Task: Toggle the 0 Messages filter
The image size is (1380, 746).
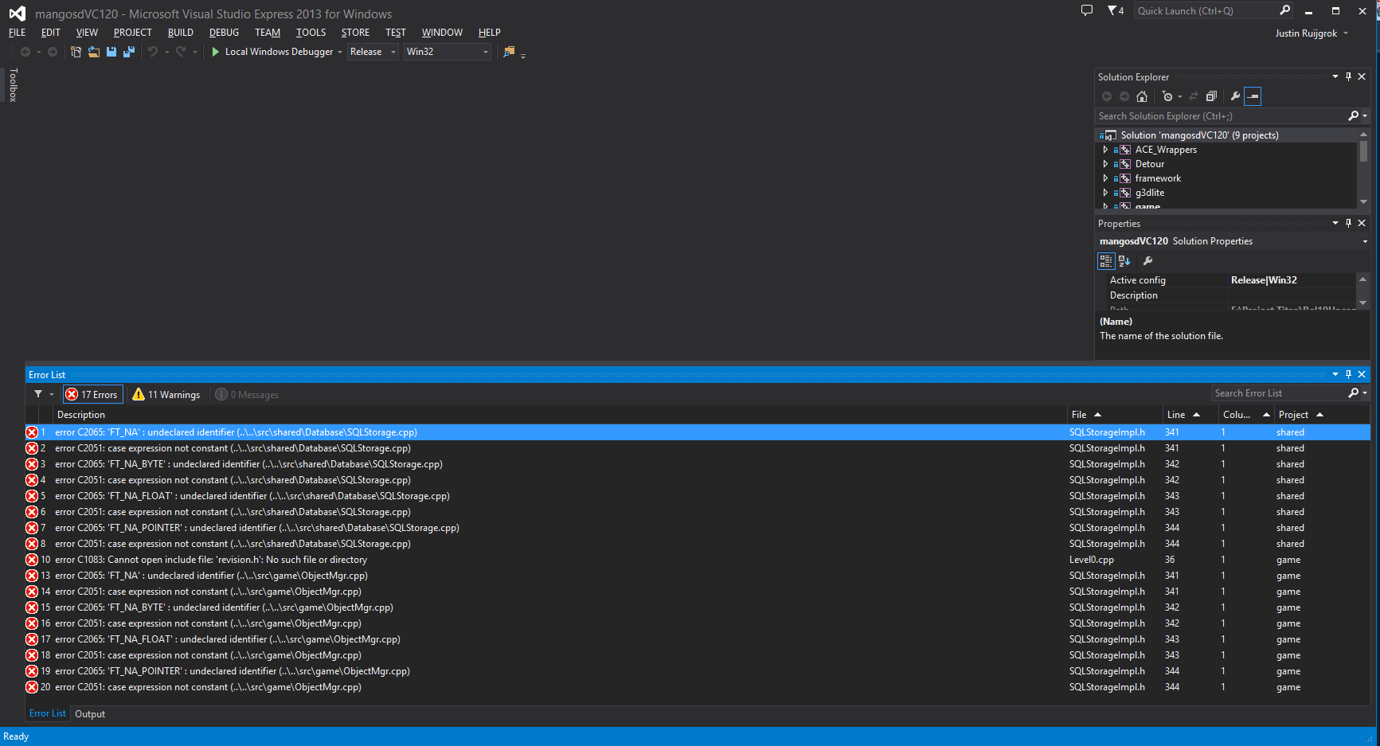Action: (248, 394)
